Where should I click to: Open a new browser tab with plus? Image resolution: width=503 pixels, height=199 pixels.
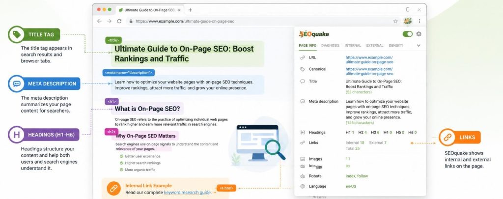(x=190, y=10)
